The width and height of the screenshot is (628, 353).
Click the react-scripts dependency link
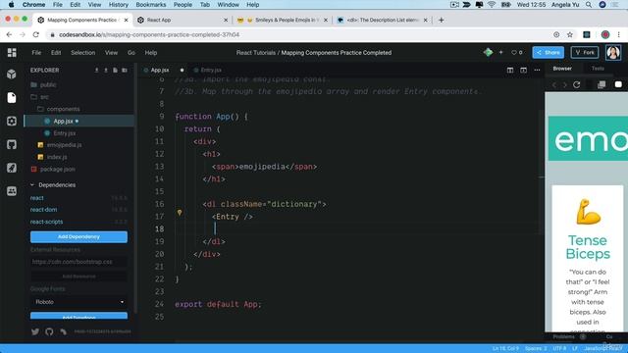pyautogui.click(x=46, y=222)
